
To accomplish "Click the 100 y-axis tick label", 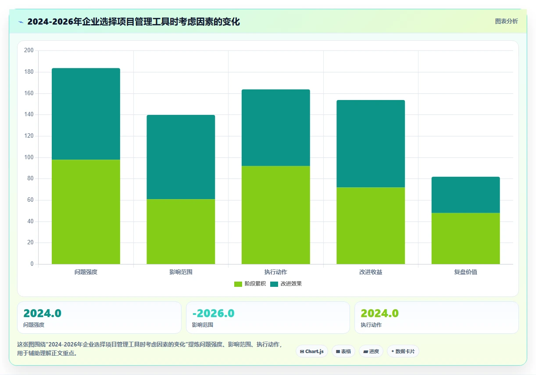I will 29,157.
